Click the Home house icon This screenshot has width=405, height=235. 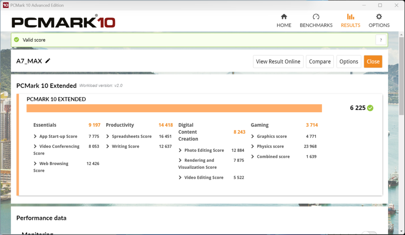284,17
